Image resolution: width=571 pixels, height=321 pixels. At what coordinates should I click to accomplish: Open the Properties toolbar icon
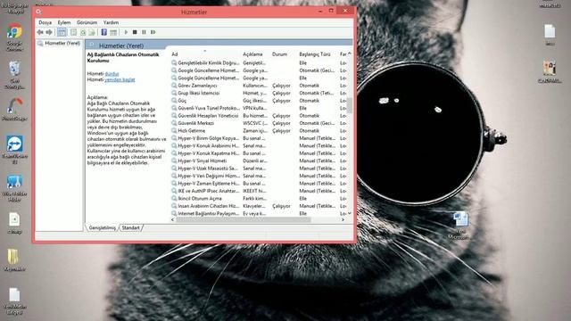coord(74,32)
